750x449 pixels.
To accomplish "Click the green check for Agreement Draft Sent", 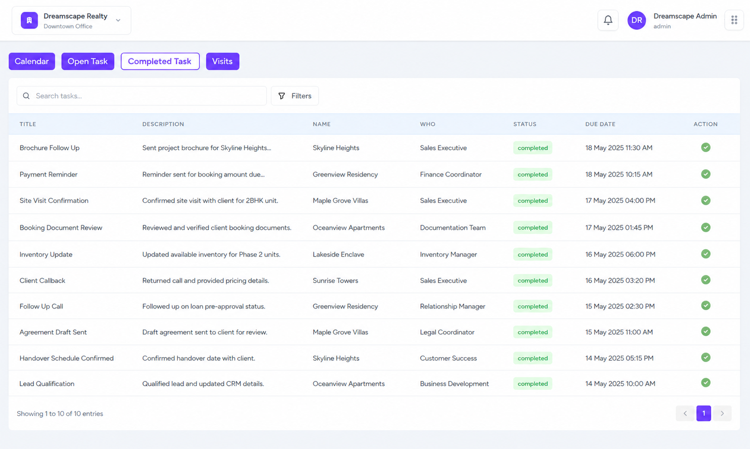I will 706,332.
